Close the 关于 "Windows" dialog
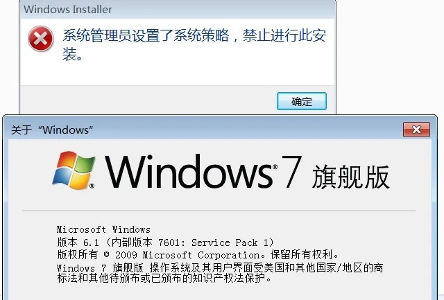The width and height of the screenshot is (444, 300). tap(416, 130)
